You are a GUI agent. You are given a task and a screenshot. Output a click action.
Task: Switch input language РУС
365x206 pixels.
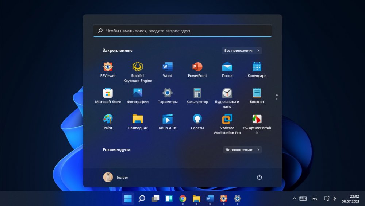(315, 199)
